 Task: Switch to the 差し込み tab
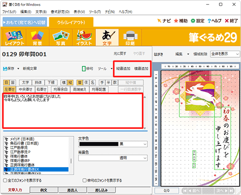coord(101,190)
